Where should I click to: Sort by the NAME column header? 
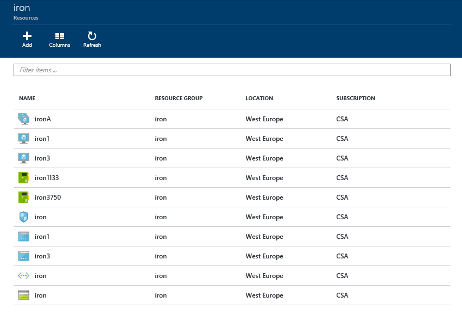[x=27, y=98]
